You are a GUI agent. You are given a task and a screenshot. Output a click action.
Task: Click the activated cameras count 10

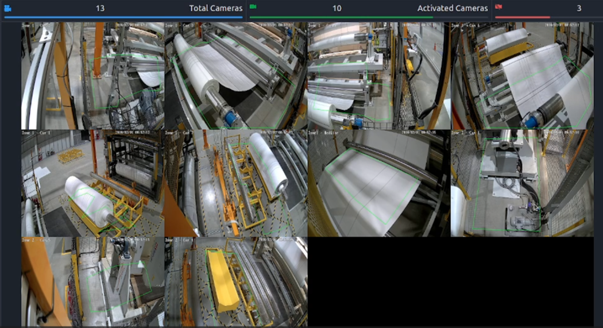tap(337, 8)
